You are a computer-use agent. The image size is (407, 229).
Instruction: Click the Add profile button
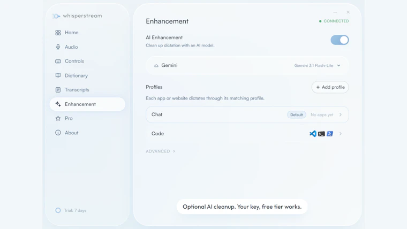coord(330,87)
